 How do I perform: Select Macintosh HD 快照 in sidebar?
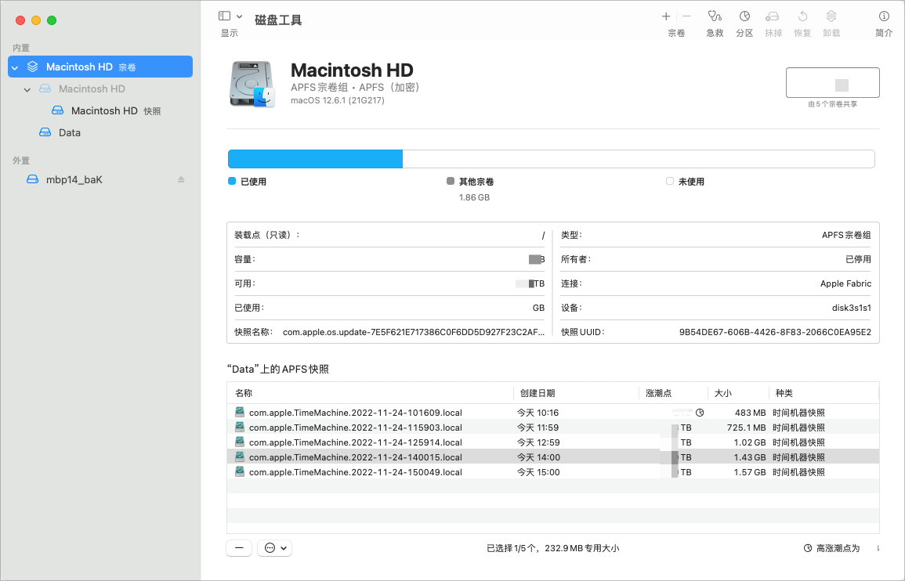[x=104, y=111]
